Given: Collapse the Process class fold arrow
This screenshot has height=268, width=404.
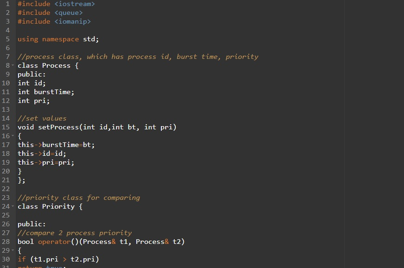Looking at the screenshot, I should click(x=13, y=65).
